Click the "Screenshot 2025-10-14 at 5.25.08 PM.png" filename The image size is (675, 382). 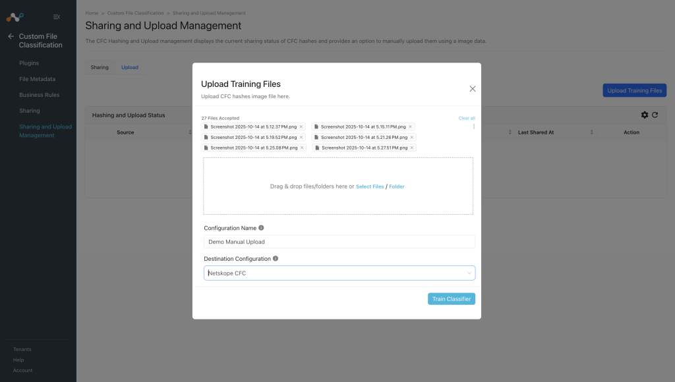254,148
